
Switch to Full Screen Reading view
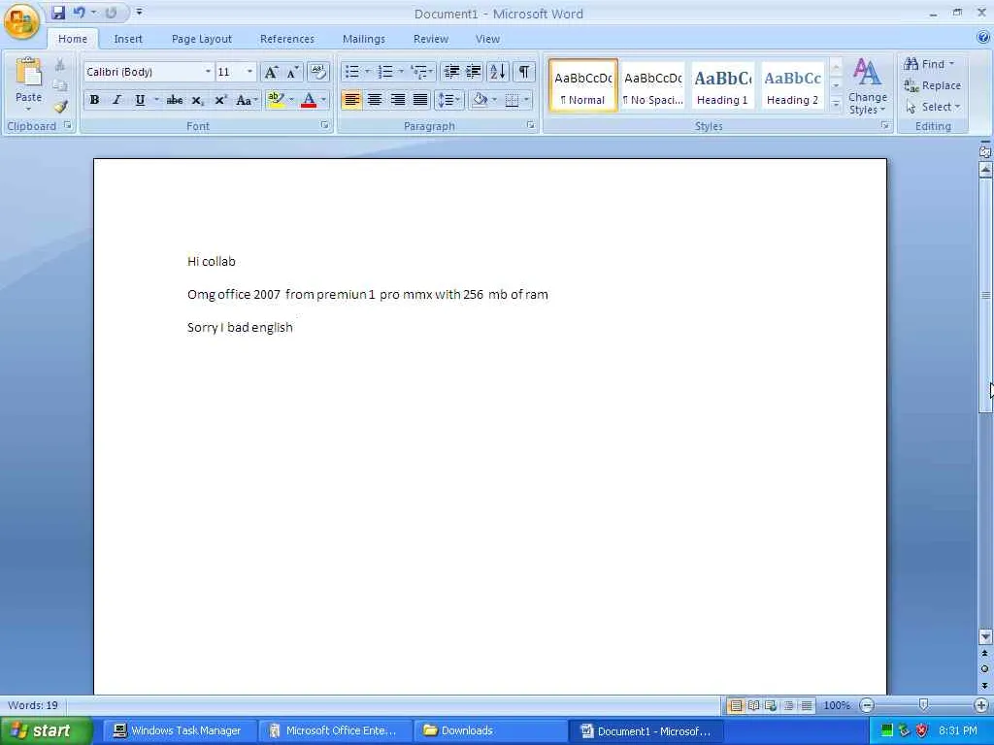coord(753,705)
